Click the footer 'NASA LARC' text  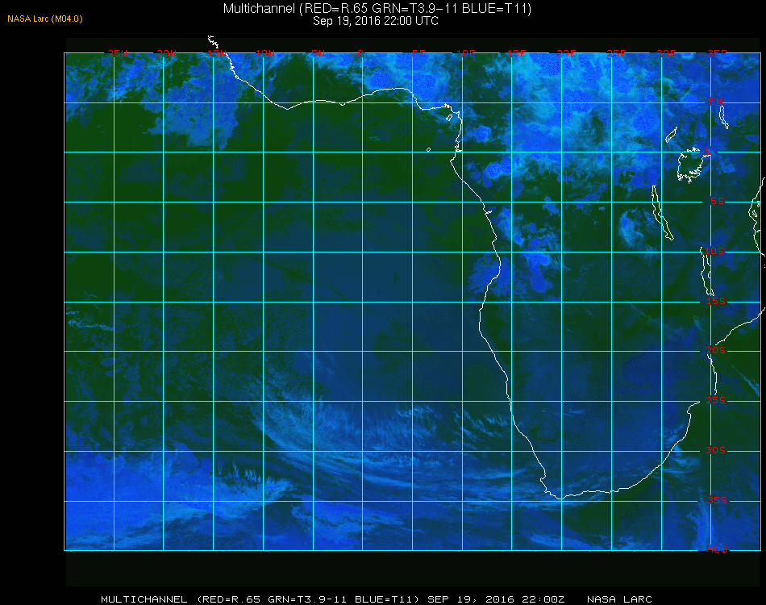(619, 599)
